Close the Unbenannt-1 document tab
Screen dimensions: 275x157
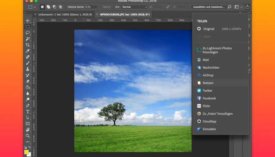coord(35,15)
